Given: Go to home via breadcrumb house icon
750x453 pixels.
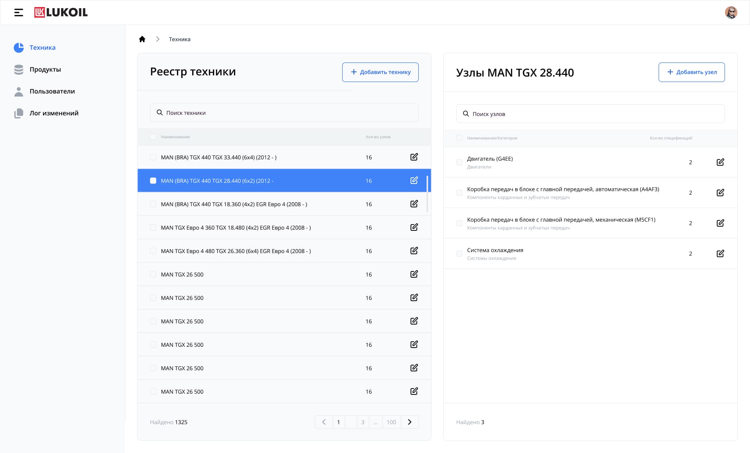Looking at the screenshot, I should pyautogui.click(x=142, y=39).
